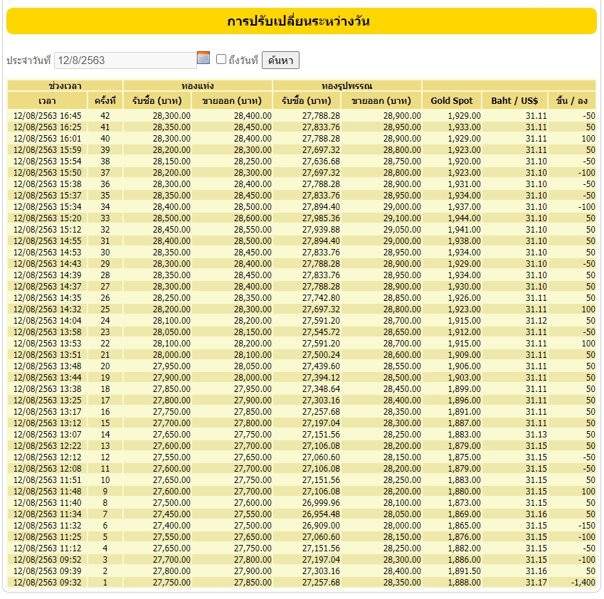Select the time cell 12/08/2563 16:45
The height and width of the screenshot is (599, 604).
pos(48,115)
